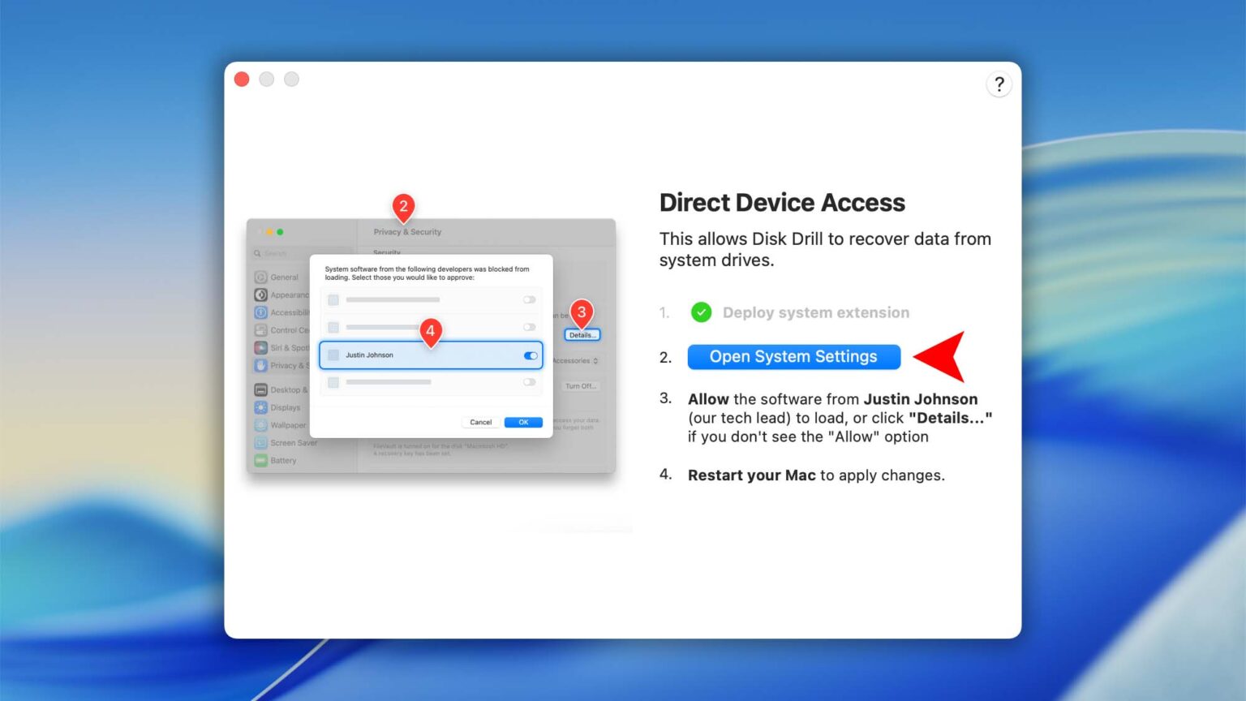Click Turn Off next to FileVault
Viewport: 1246px width, 701px height.
tap(579, 384)
